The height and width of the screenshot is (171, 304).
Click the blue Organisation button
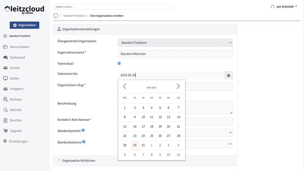(24, 25)
